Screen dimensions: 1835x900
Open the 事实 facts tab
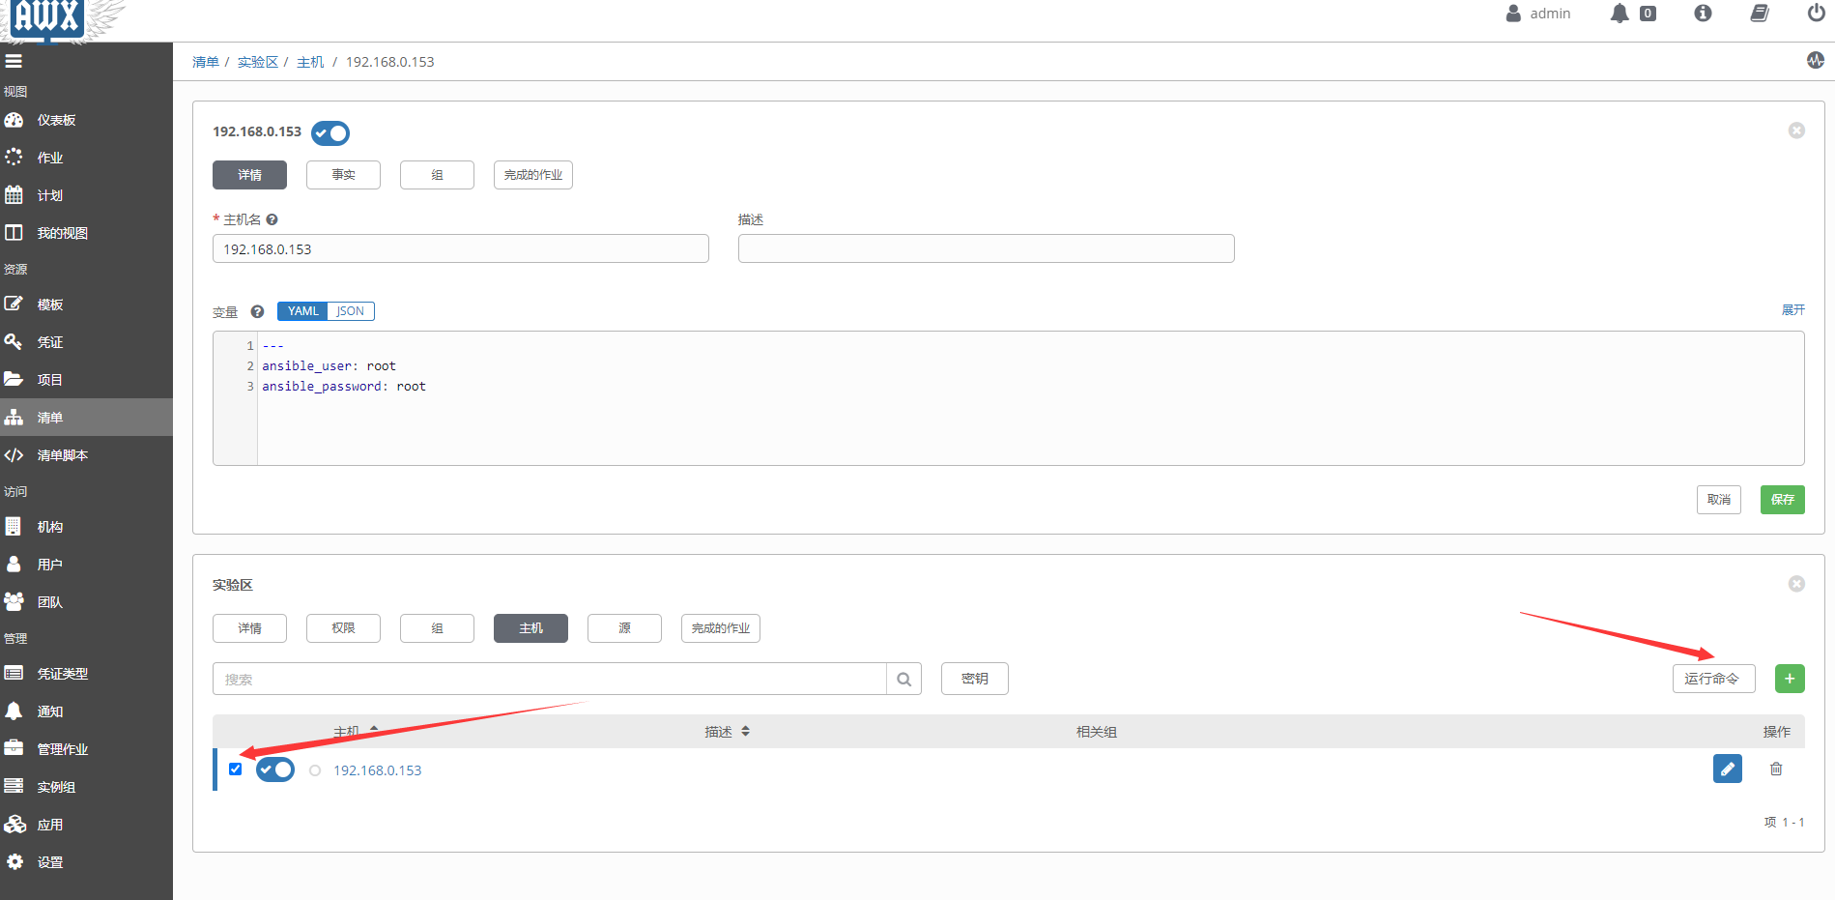[x=343, y=175]
